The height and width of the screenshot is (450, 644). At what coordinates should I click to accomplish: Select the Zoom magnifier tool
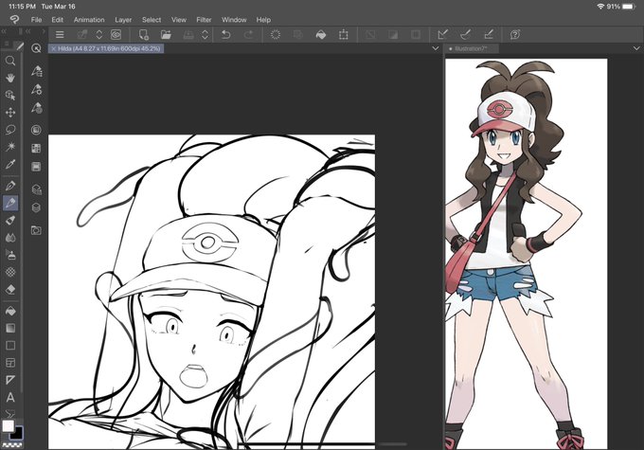pyautogui.click(x=10, y=61)
